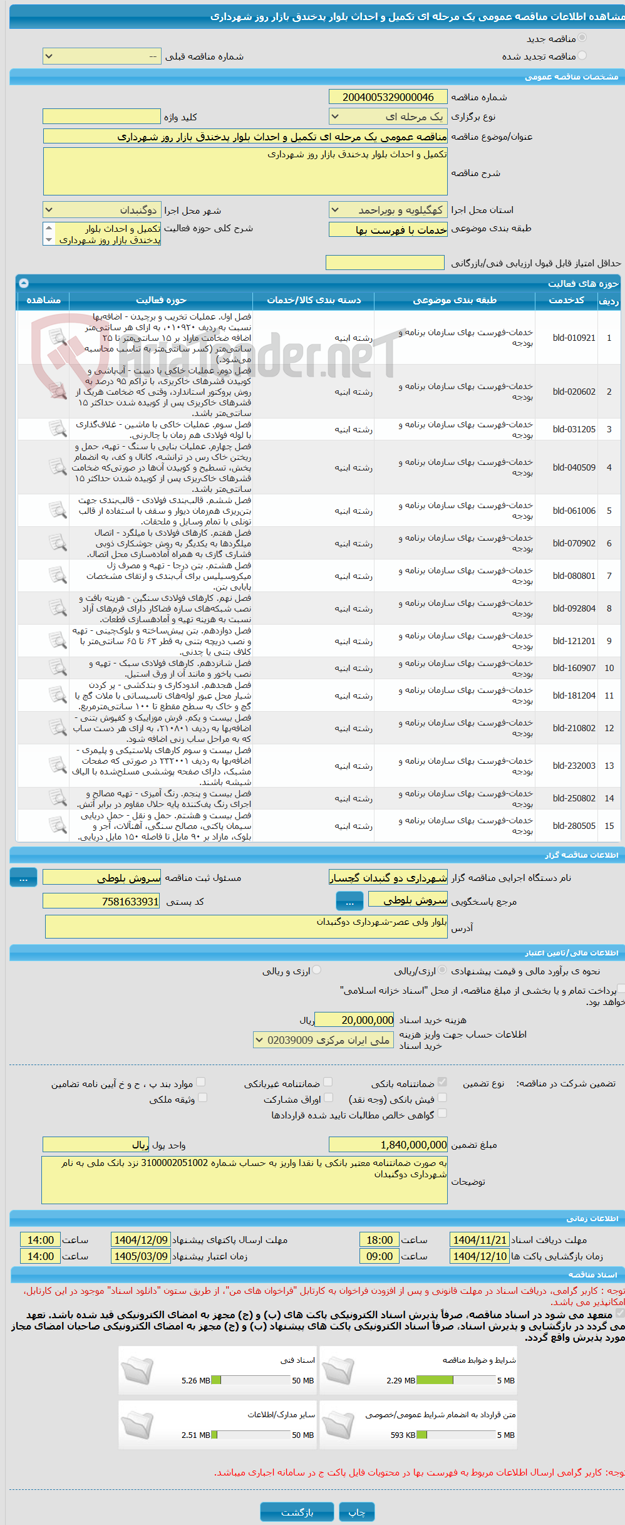The image size is (625, 1525).
Task: Select ارزی/ریالی radio option
Action: click(x=442, y=970)
